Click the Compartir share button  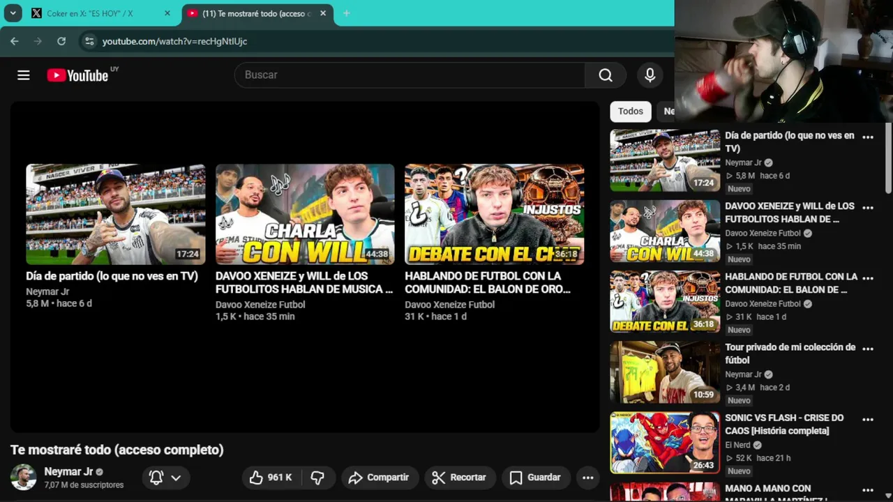click(x=379, y=478)
